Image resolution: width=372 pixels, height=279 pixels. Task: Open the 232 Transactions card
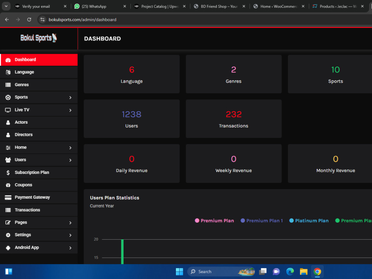tap(234, 119)
